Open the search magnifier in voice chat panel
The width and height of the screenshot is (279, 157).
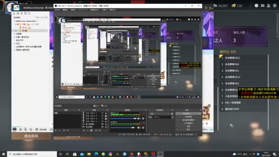29,14
